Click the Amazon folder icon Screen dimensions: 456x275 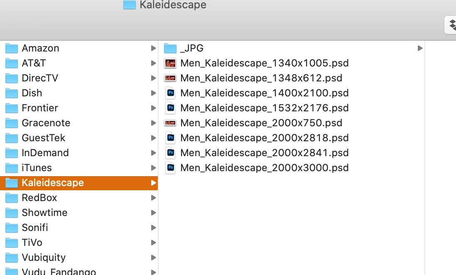tap(12, 48)
